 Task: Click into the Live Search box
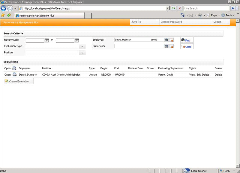(206, 8)
